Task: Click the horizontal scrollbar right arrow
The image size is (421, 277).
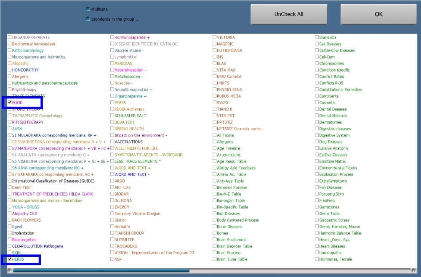Action: (414, 270)
